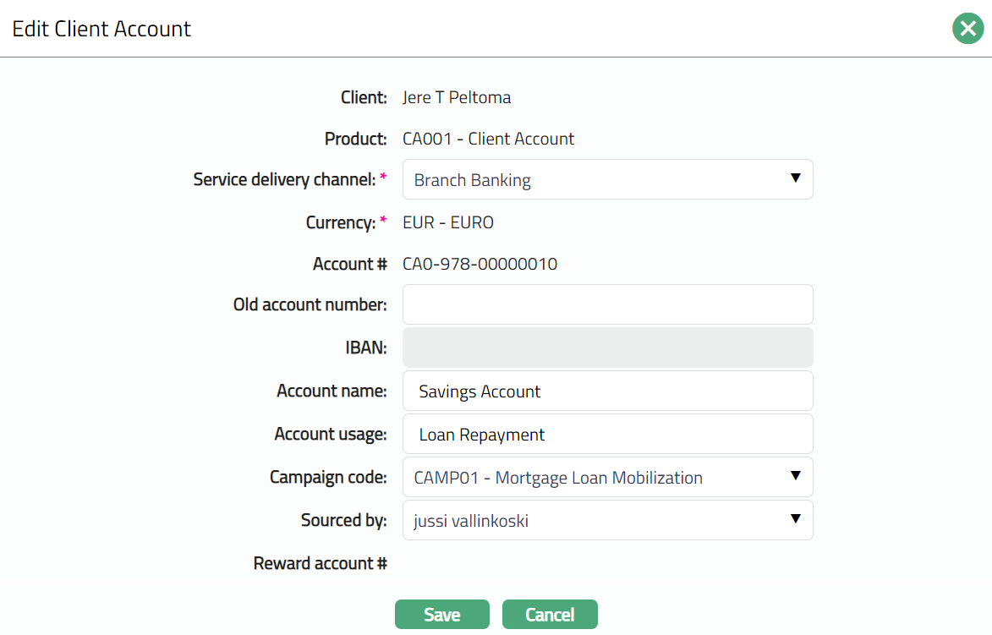Click the Sourced by label
Image resolution: width=992 pixels, height=635 pixels.
[x=343, y=521]
